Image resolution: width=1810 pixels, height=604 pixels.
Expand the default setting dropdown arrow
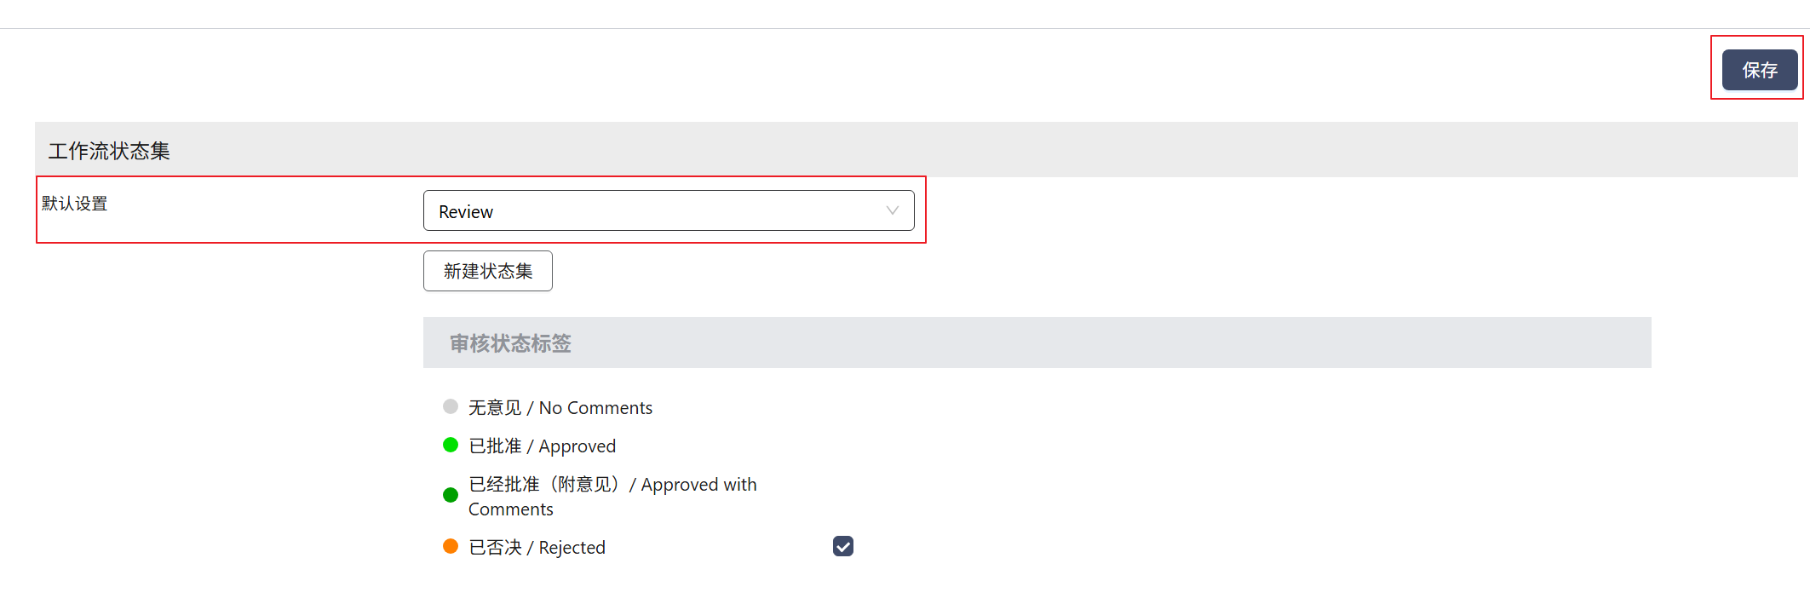(x=892, y=210)
